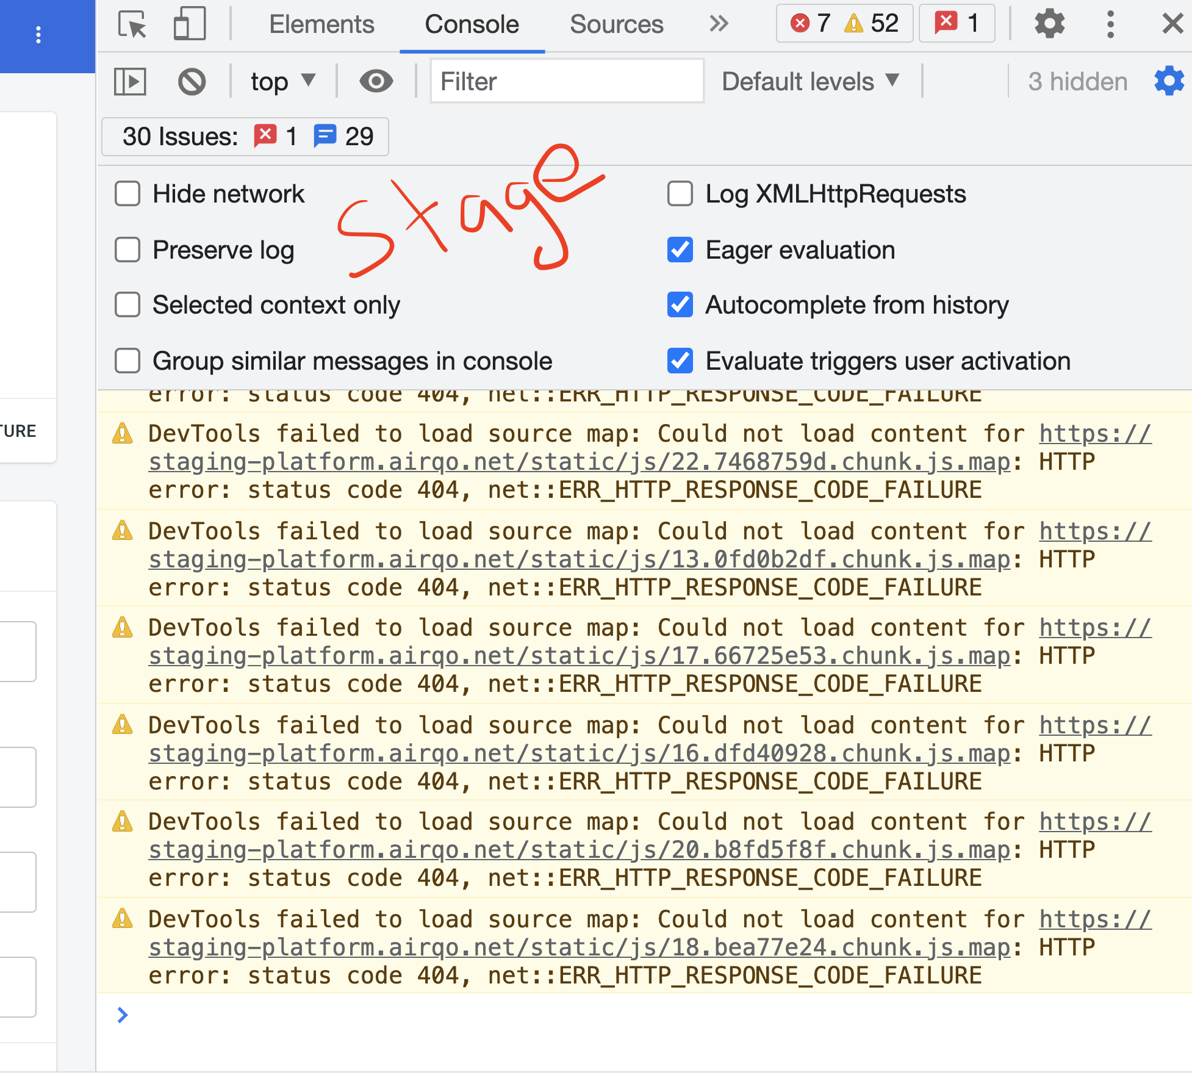Open the JavaScript context dropdown labeled top
This screenshot has width=1192, height=1075.
pyautogui.click(x=282, y=81)
